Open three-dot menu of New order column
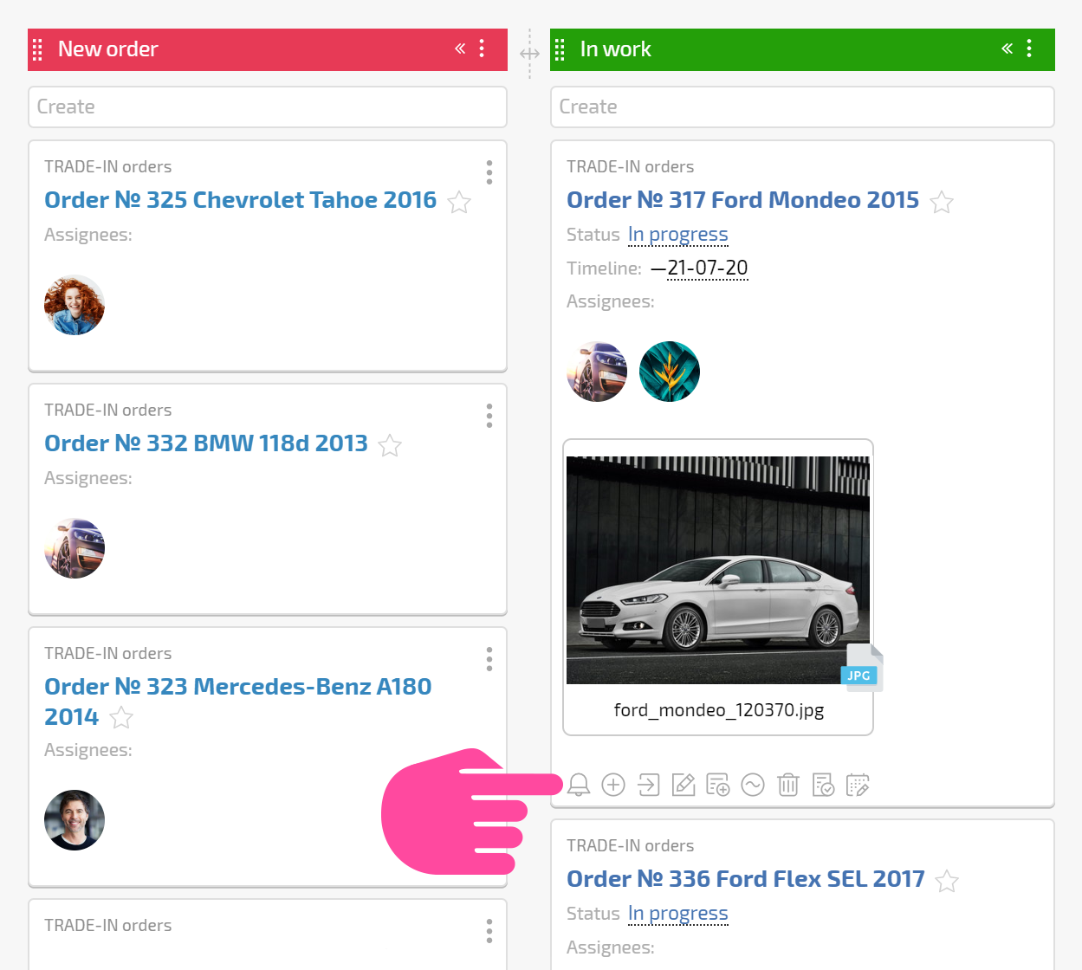The image size is (1082, 970). [482, 48]
